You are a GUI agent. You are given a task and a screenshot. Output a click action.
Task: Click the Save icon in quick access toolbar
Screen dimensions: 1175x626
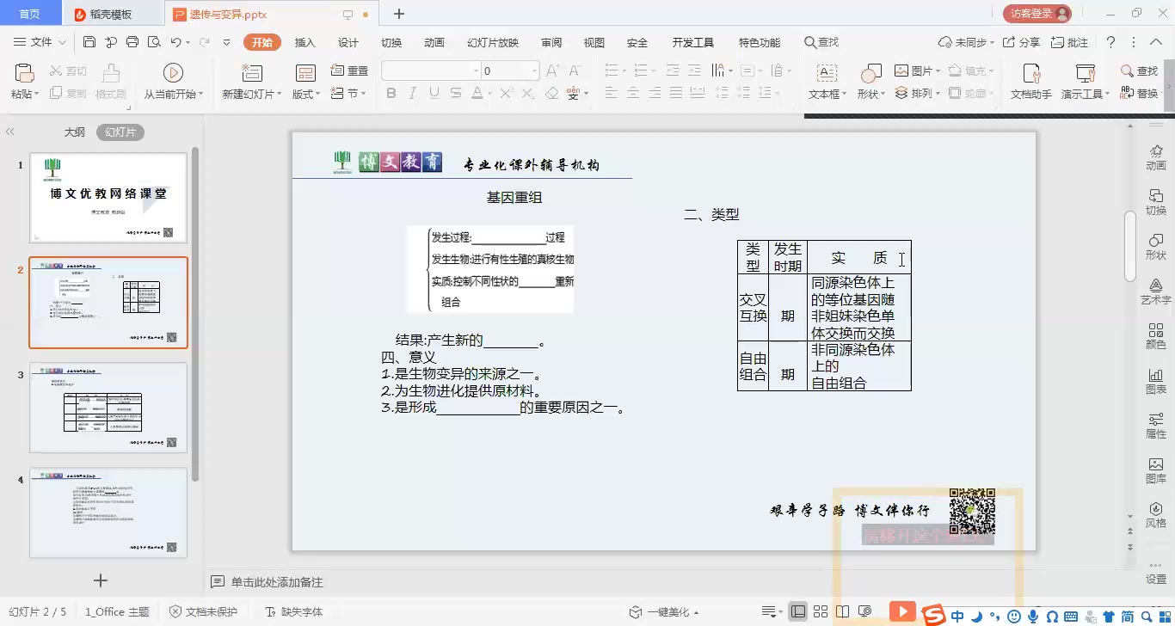89,42
